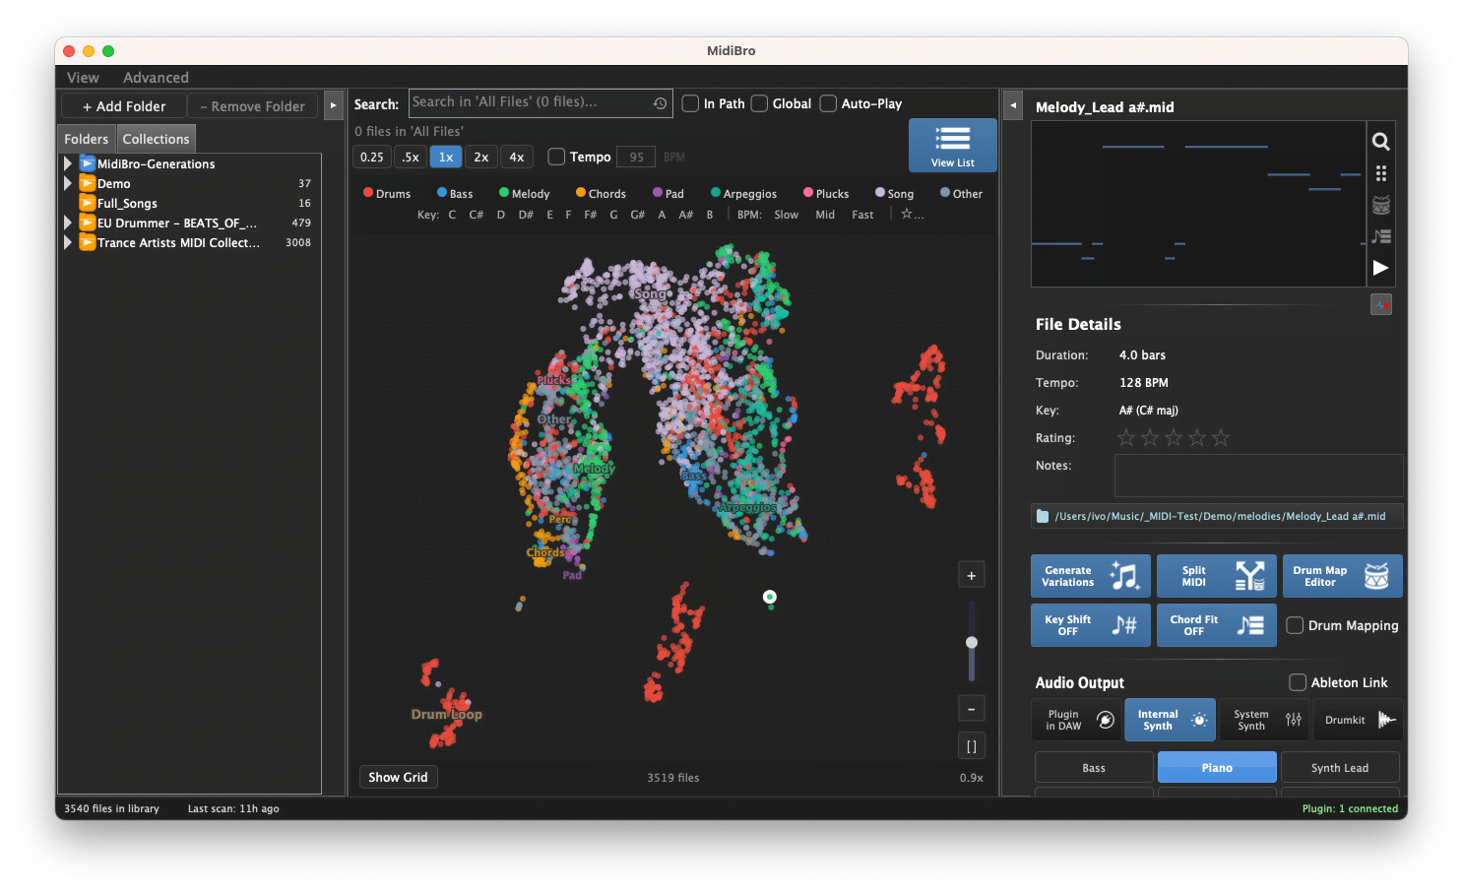Image resolution: width=1463 pixels, height=893 pixels.
Task: Select the Bass synth preset
Action: tap(1094, 768)
